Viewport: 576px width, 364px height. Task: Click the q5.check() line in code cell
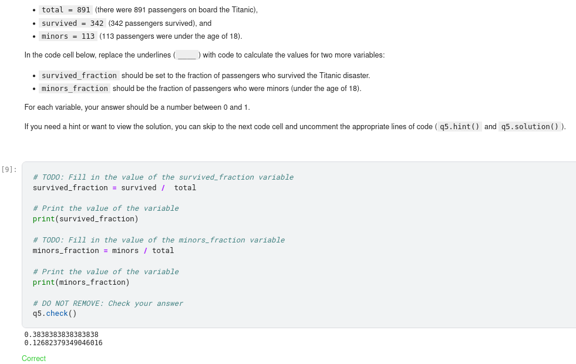(x=55, y=314)
